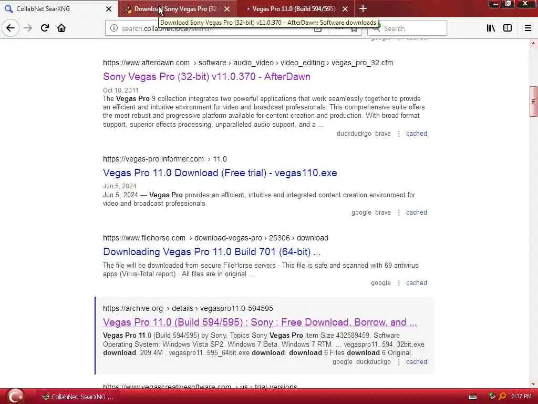Screen dimensions: 538x404
Task: Close the CollabNet SearXNG tab
Action: coord(109,9)
